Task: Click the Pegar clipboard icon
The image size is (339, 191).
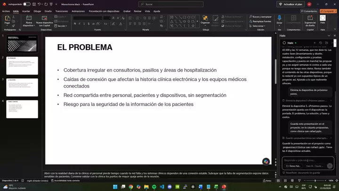Action: (8, 18)
